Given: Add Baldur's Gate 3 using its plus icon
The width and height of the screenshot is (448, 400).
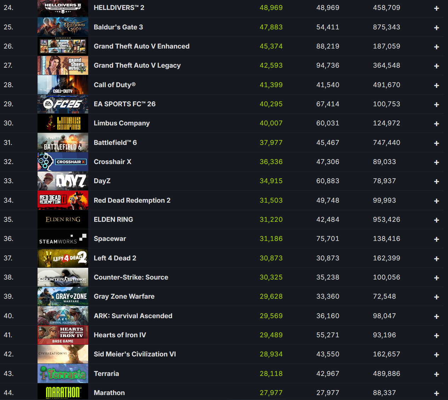Looking at the screenshot, I should pos(436,28).
